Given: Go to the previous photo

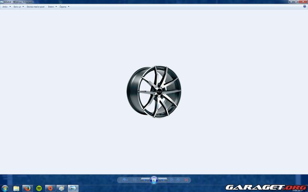Looking at the screenshot, I should [x=145, y=180].
